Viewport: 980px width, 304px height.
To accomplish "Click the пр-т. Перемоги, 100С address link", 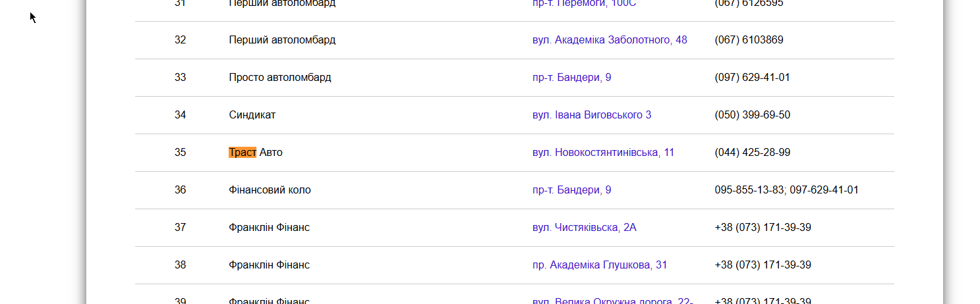I will [584, 3].
